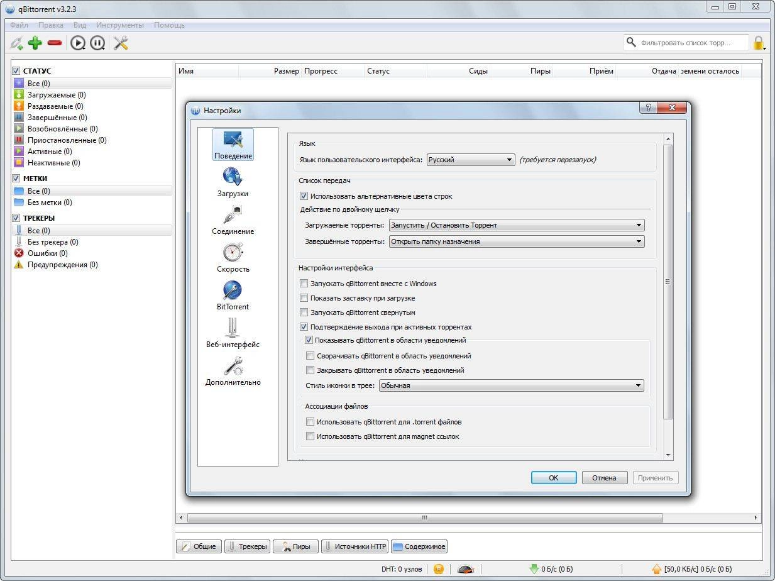The image size is (775, 581).
Task: Open the Инструменты menu
Action: click(x=120, y=25)
